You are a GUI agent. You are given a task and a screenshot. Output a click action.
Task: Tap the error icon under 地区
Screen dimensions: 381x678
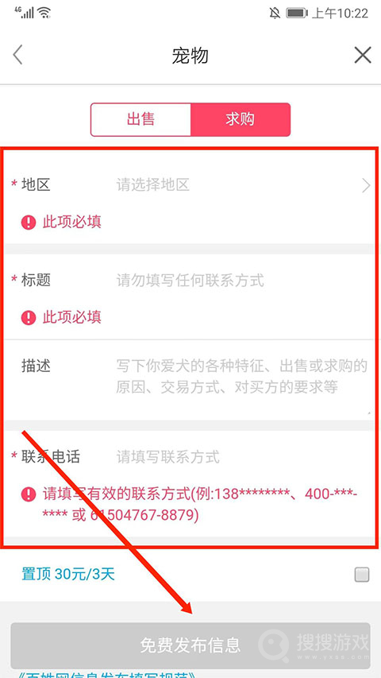click(x=29, y=223)
